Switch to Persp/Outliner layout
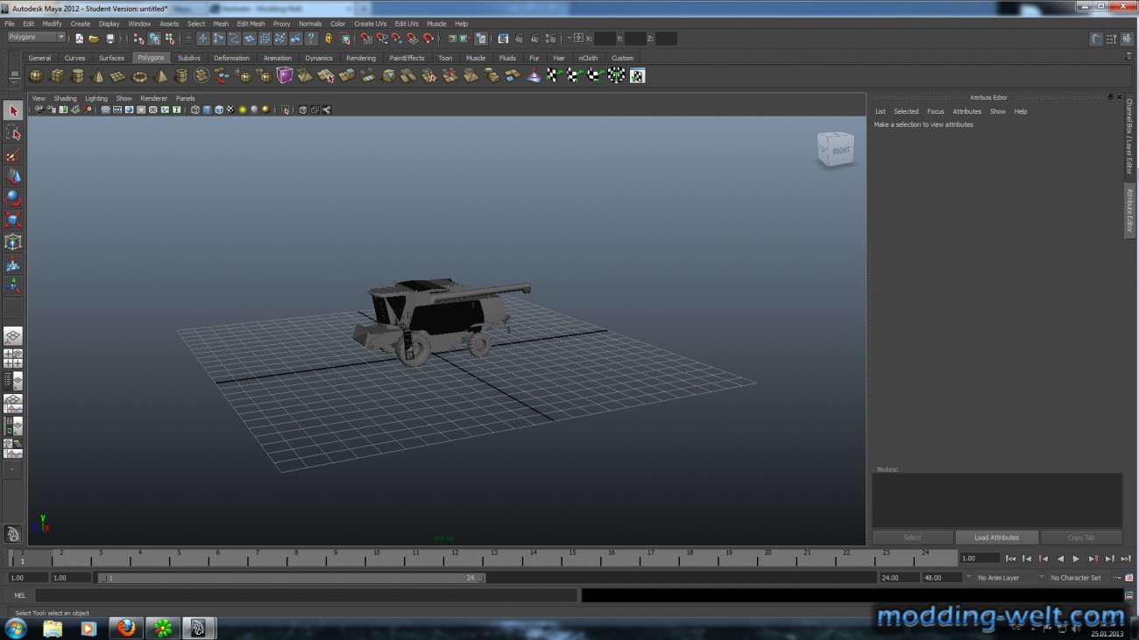The image size is (1139, 640). point(13,382)
